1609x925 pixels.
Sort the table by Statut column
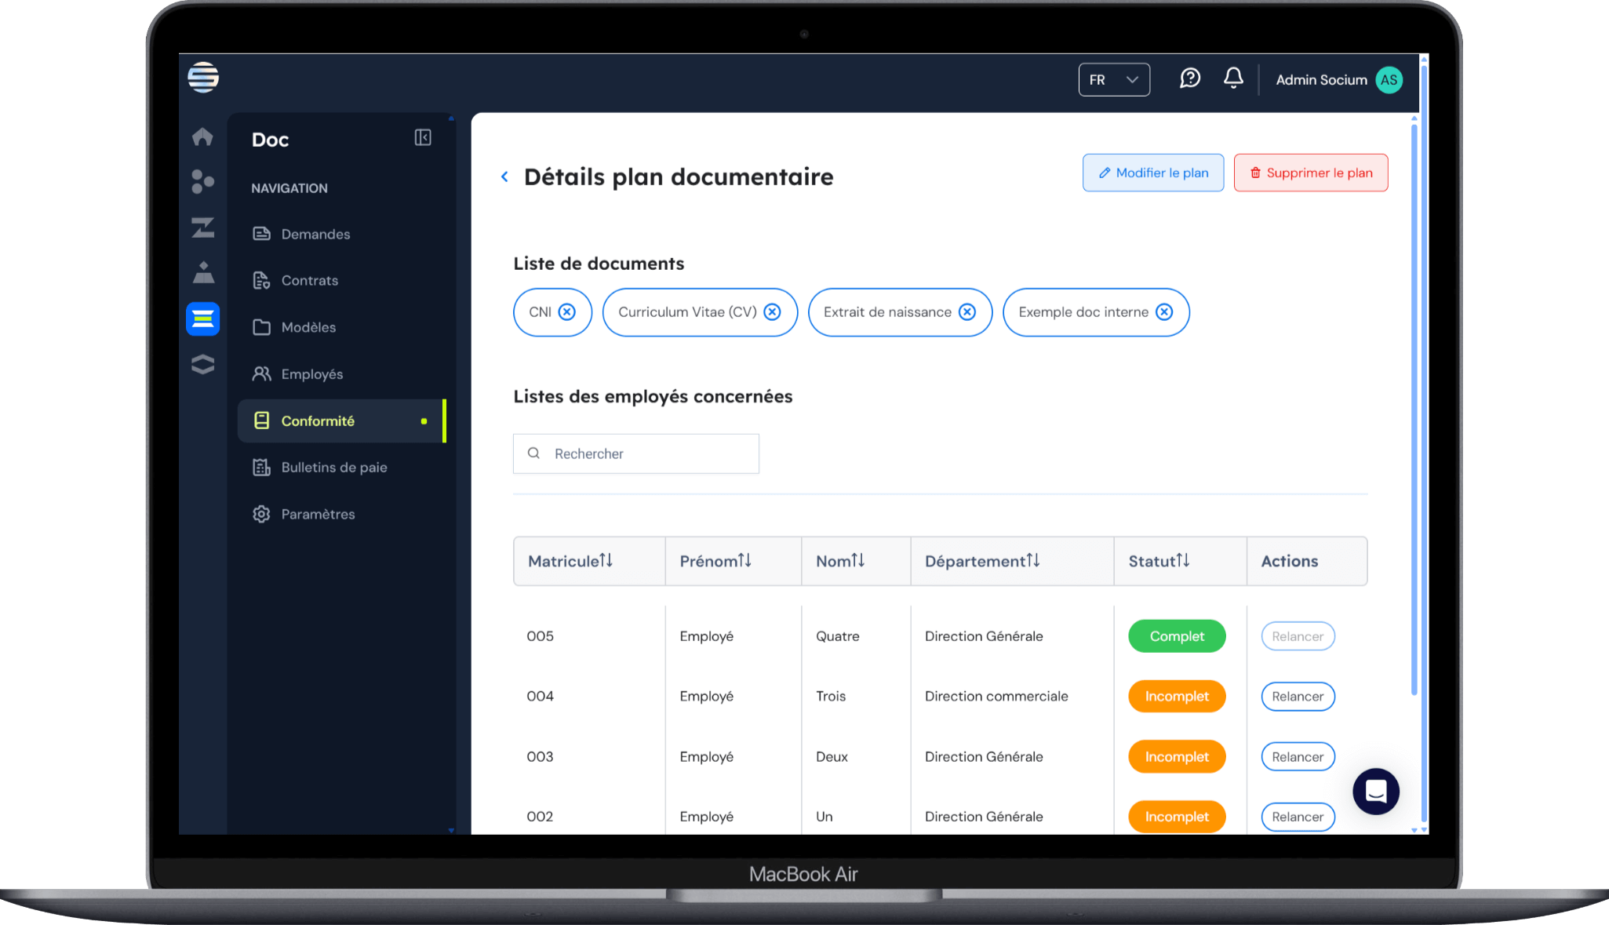1182,561
